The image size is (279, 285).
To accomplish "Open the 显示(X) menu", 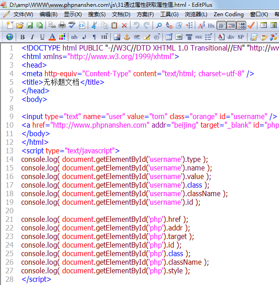I will point(73,14).
